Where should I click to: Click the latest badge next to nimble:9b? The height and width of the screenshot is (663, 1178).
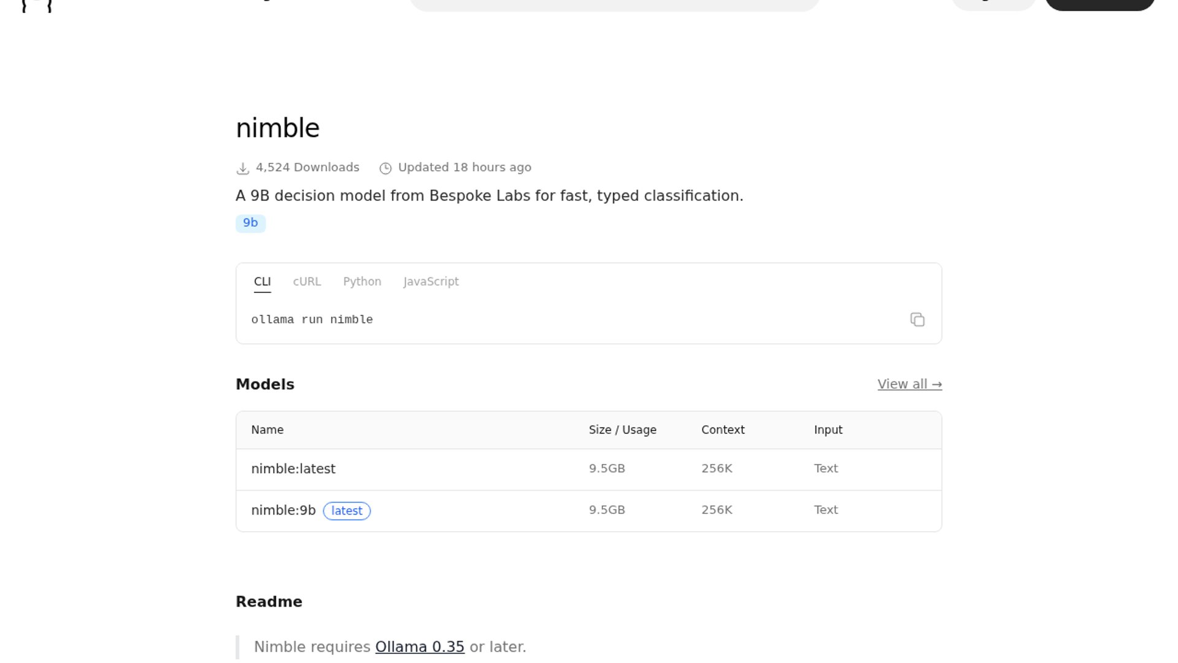click(347, 511)
